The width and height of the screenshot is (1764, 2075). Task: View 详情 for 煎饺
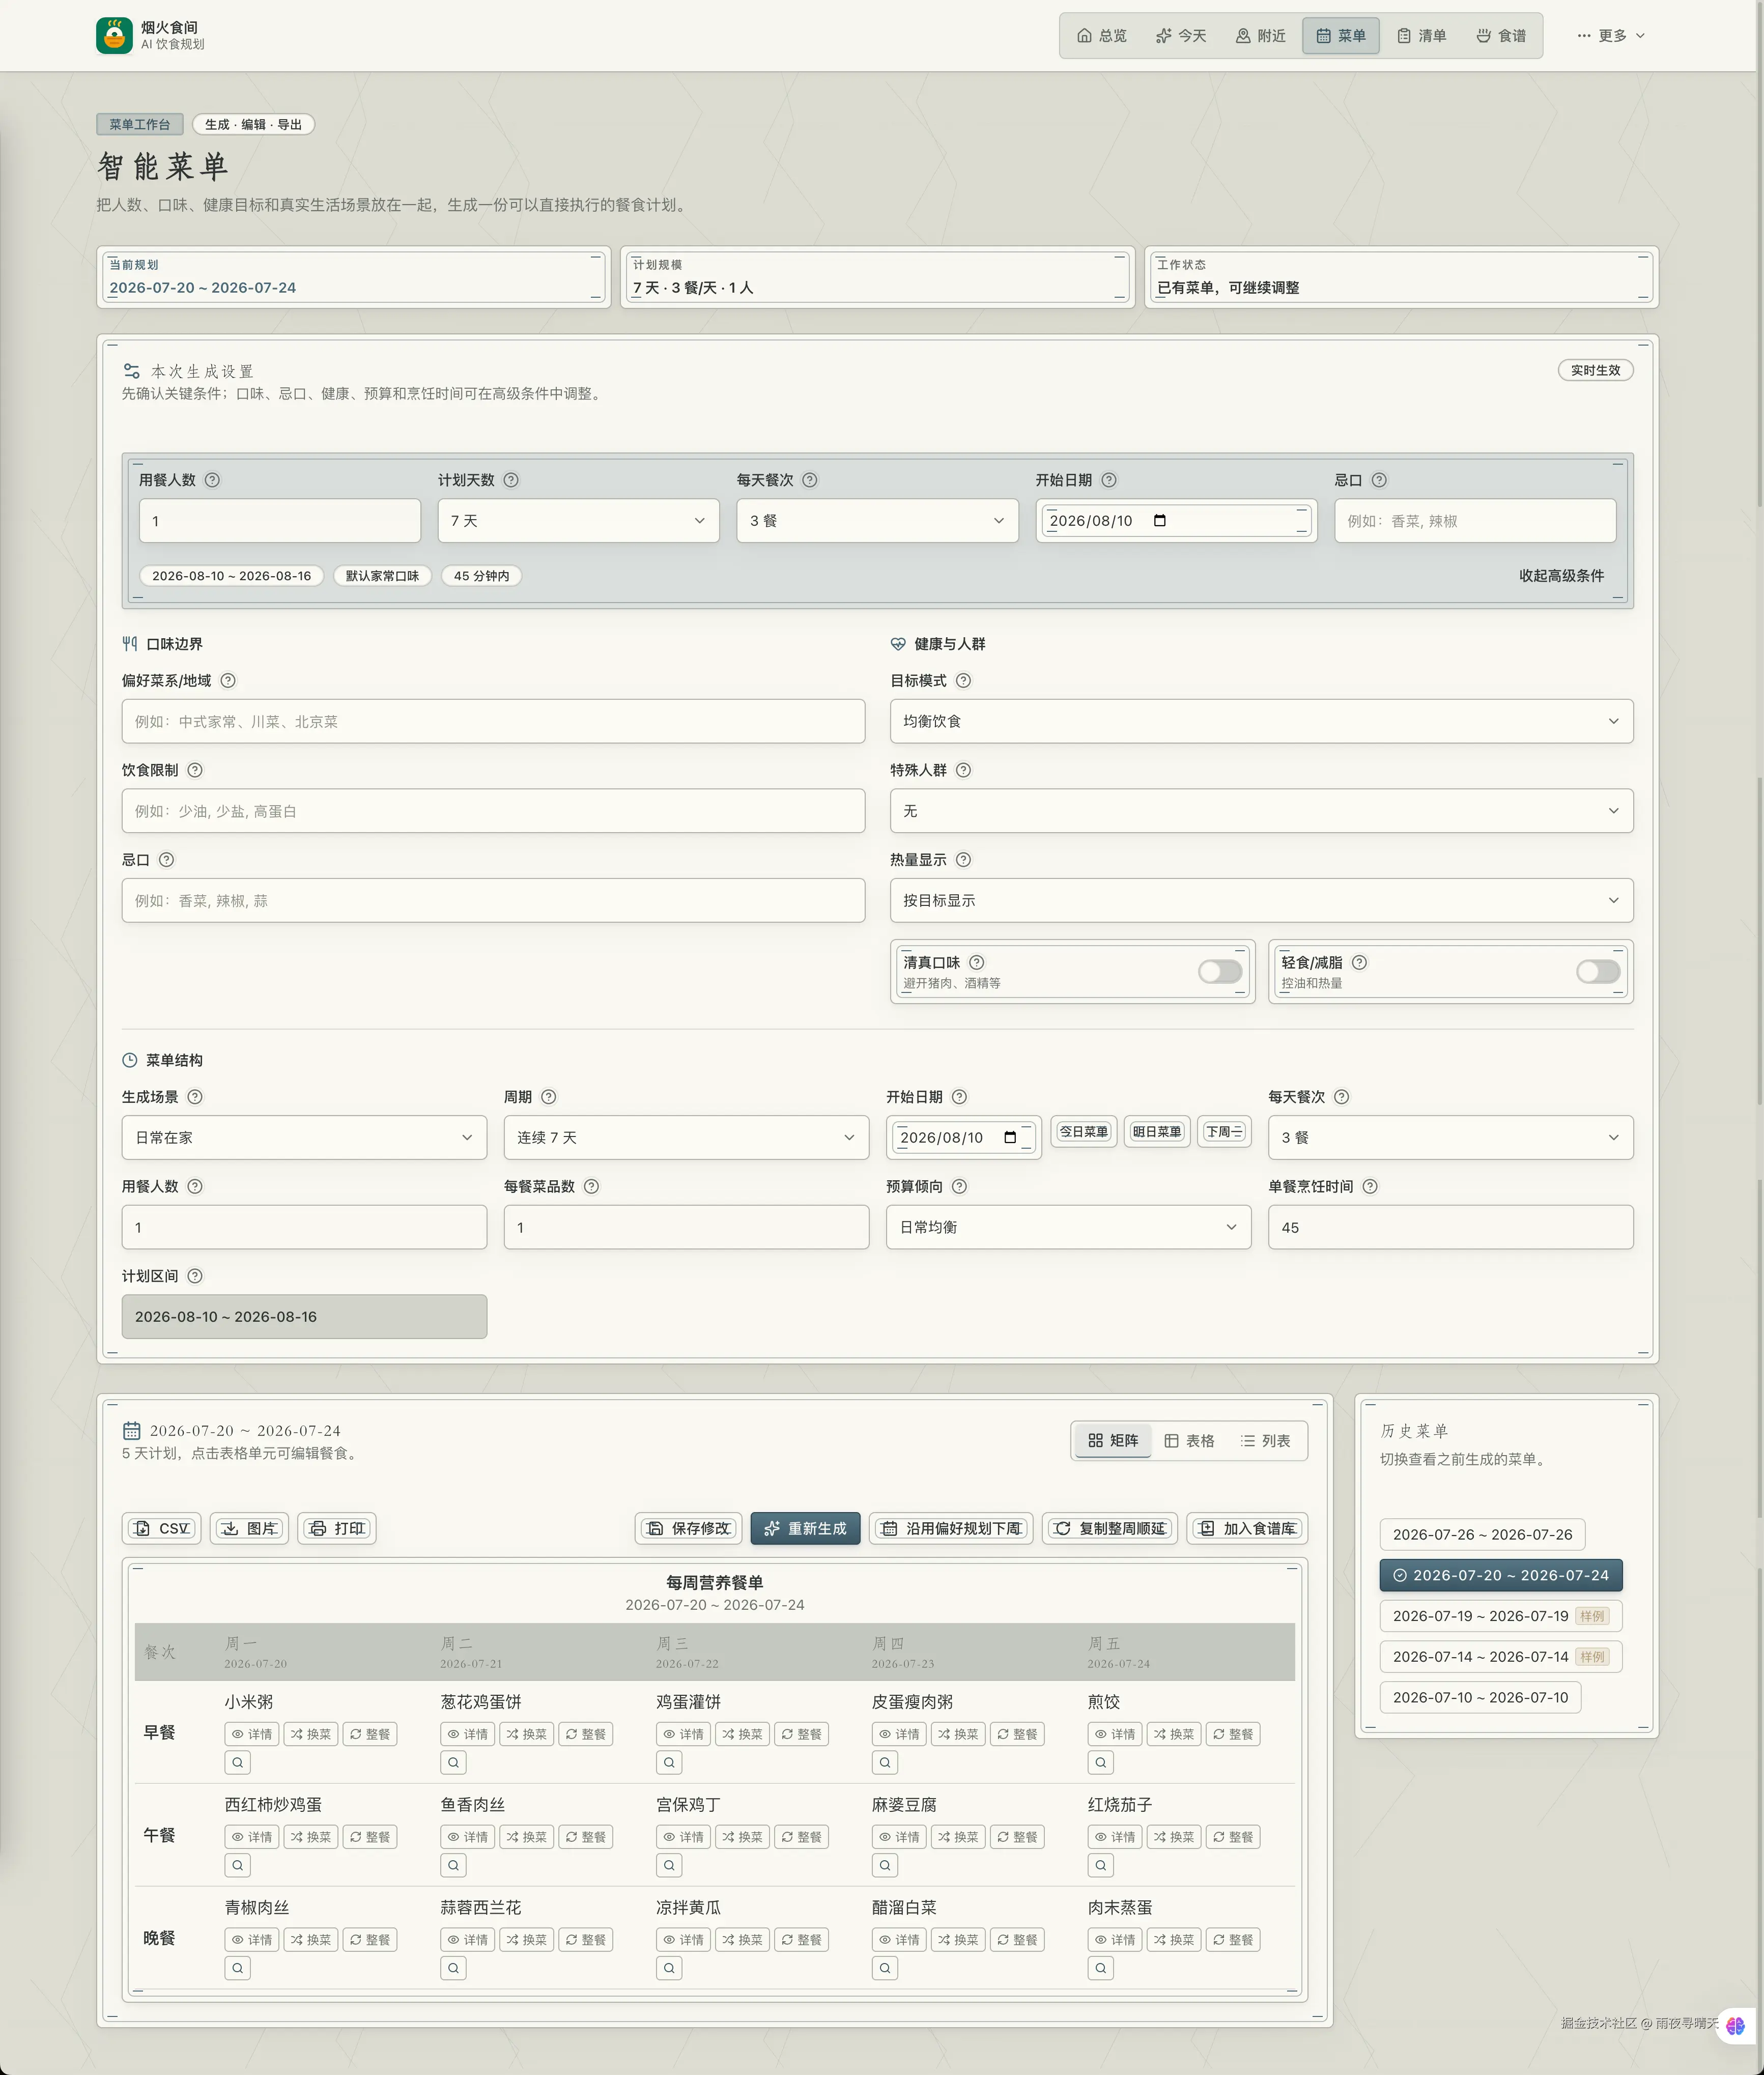point(1115,1734)
